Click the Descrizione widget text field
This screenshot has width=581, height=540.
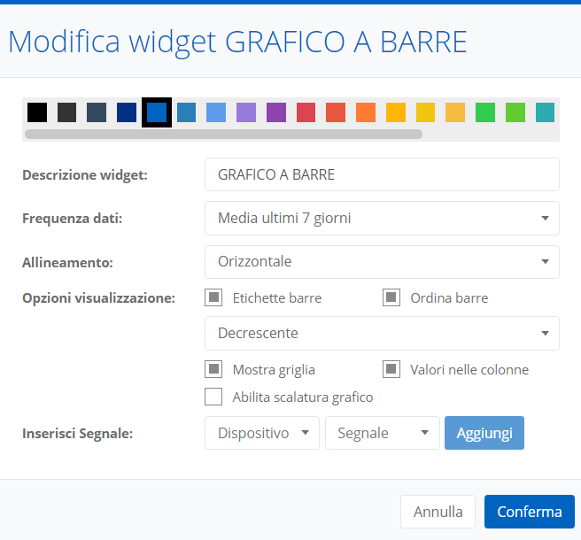(382, 174)
